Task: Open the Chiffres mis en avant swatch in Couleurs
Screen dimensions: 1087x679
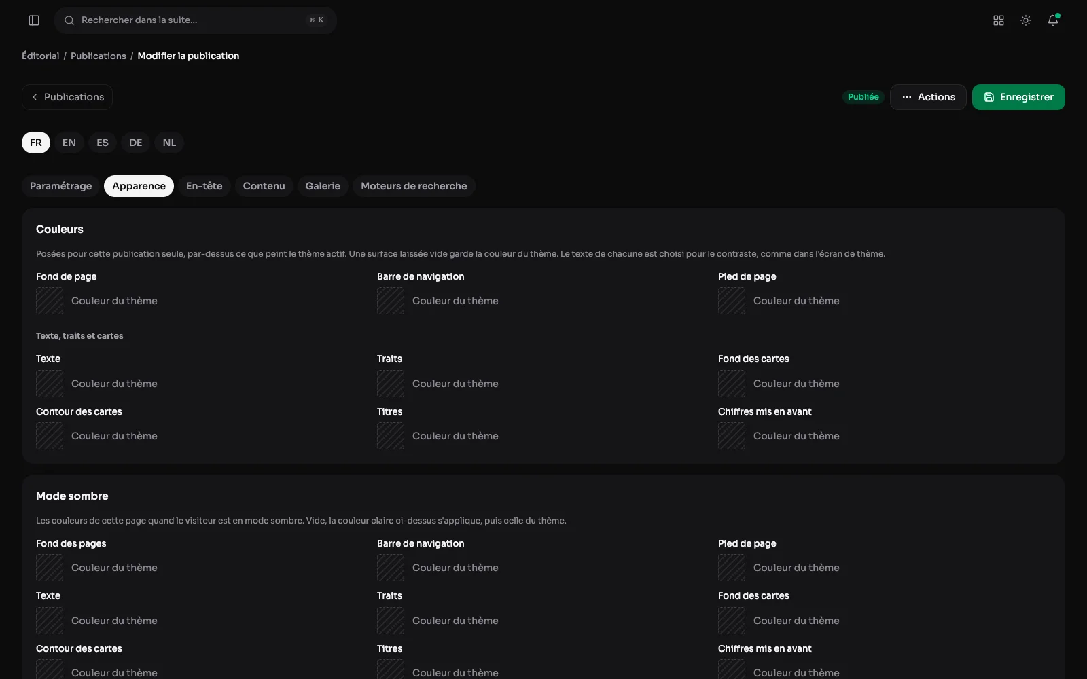Action: tap(732, 436)
